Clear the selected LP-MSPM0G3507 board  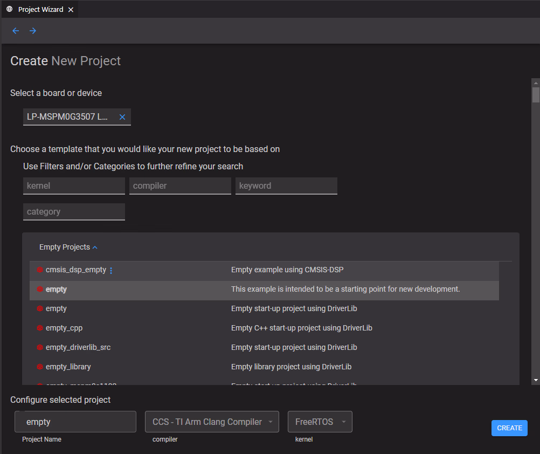(122, 117)
